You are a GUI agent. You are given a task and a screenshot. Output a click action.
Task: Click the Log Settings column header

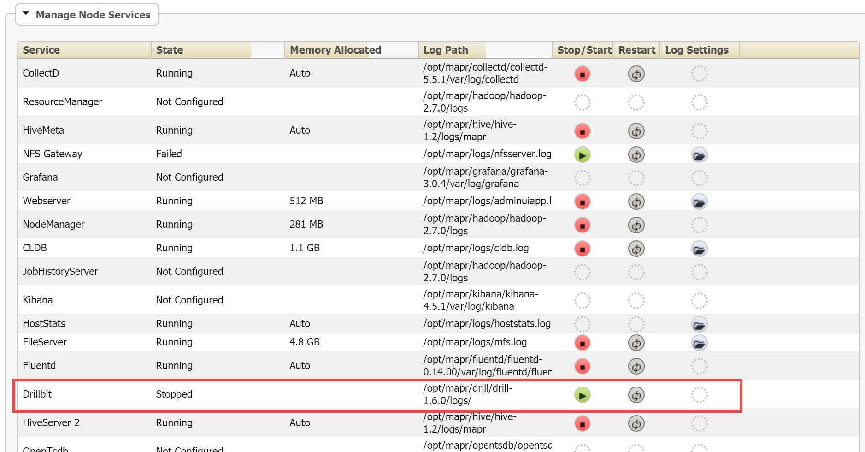pos(699,50)
